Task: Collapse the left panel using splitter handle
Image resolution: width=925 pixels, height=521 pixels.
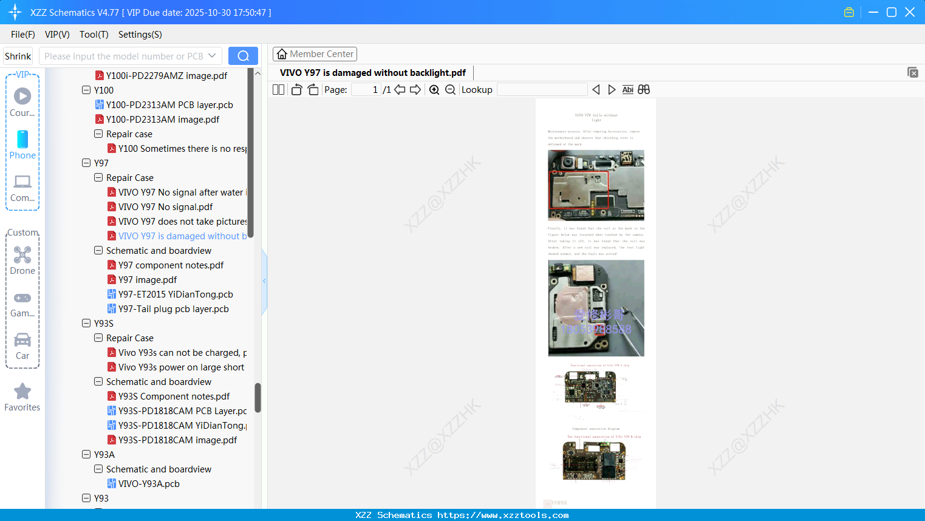Action: click(264, 281)
